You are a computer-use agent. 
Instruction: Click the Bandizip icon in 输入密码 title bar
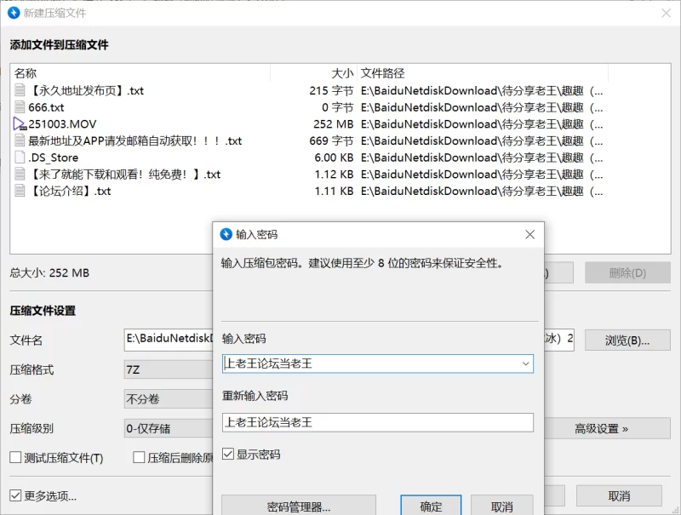tap(226, 234)
